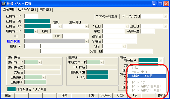Open the 生年月日 date dropdown
Image resolution: width=170 pixels, height=99 pixels.
87,26
